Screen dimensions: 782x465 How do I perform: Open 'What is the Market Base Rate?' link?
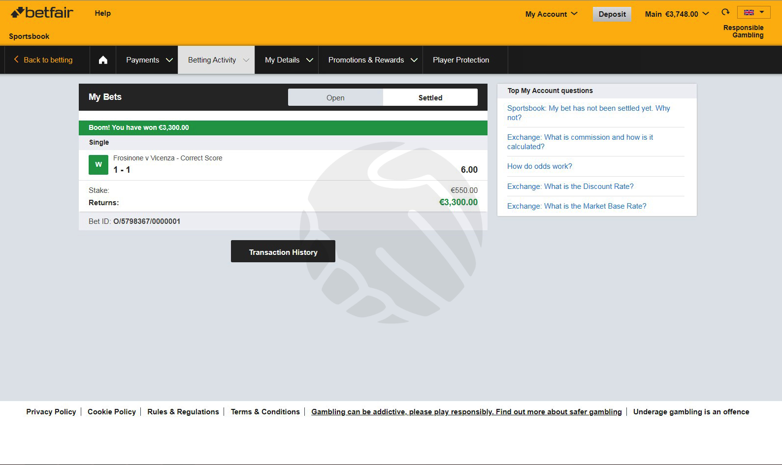577,206
